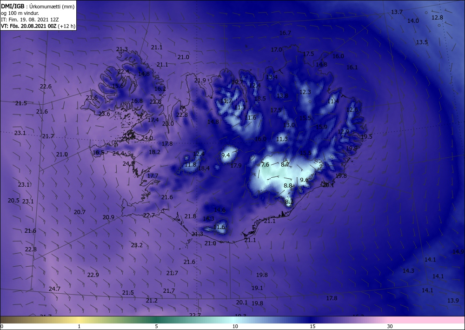Click the map value "9.4"
Image resolution: width=465 pixels, height=330 pixels.
(x=226, y=155)
